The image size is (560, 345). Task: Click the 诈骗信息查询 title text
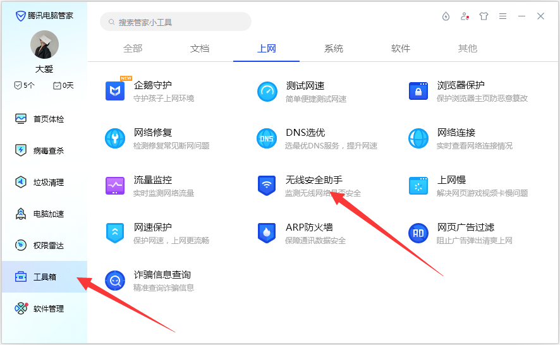(162, 275)
